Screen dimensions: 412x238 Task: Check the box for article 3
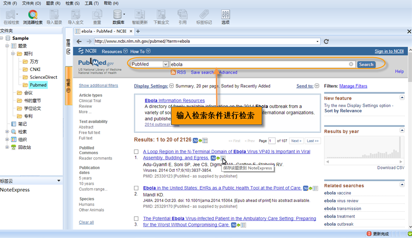coord(136,219)
